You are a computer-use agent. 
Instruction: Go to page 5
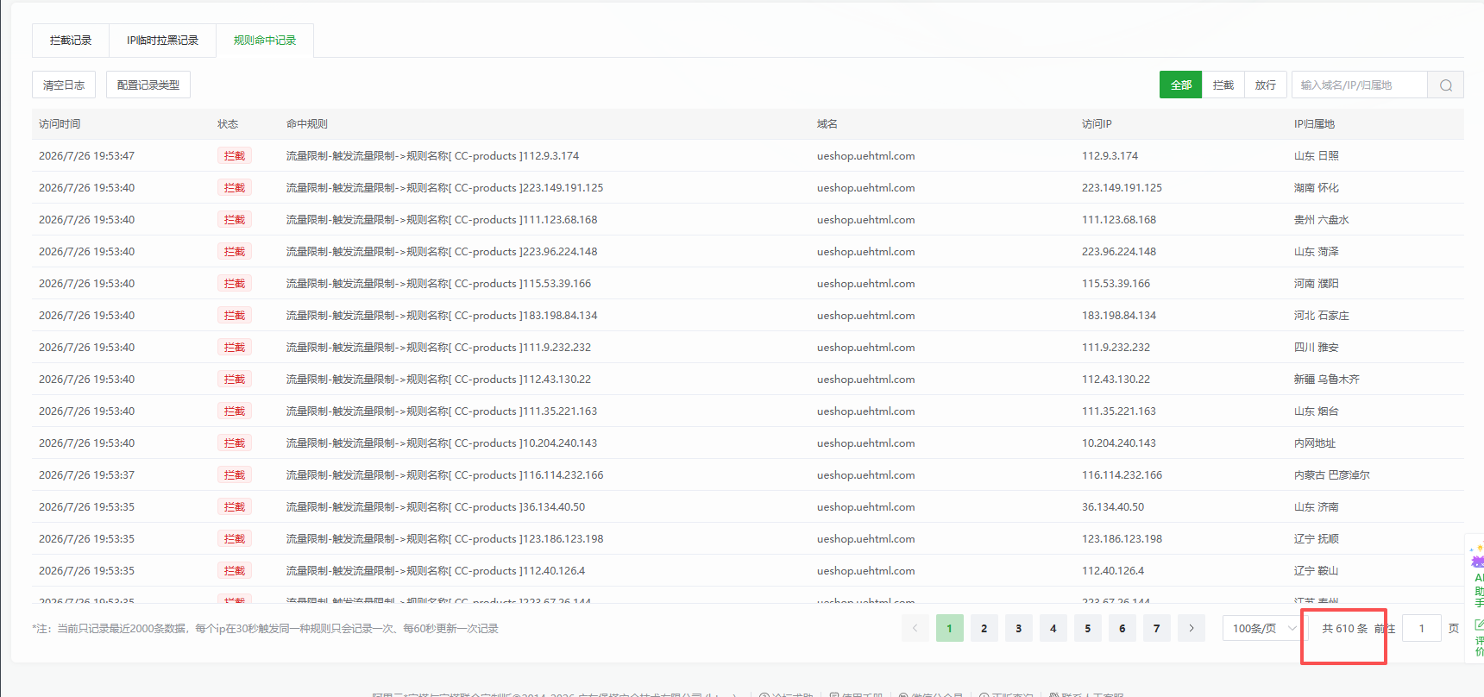click(1088, 628)
